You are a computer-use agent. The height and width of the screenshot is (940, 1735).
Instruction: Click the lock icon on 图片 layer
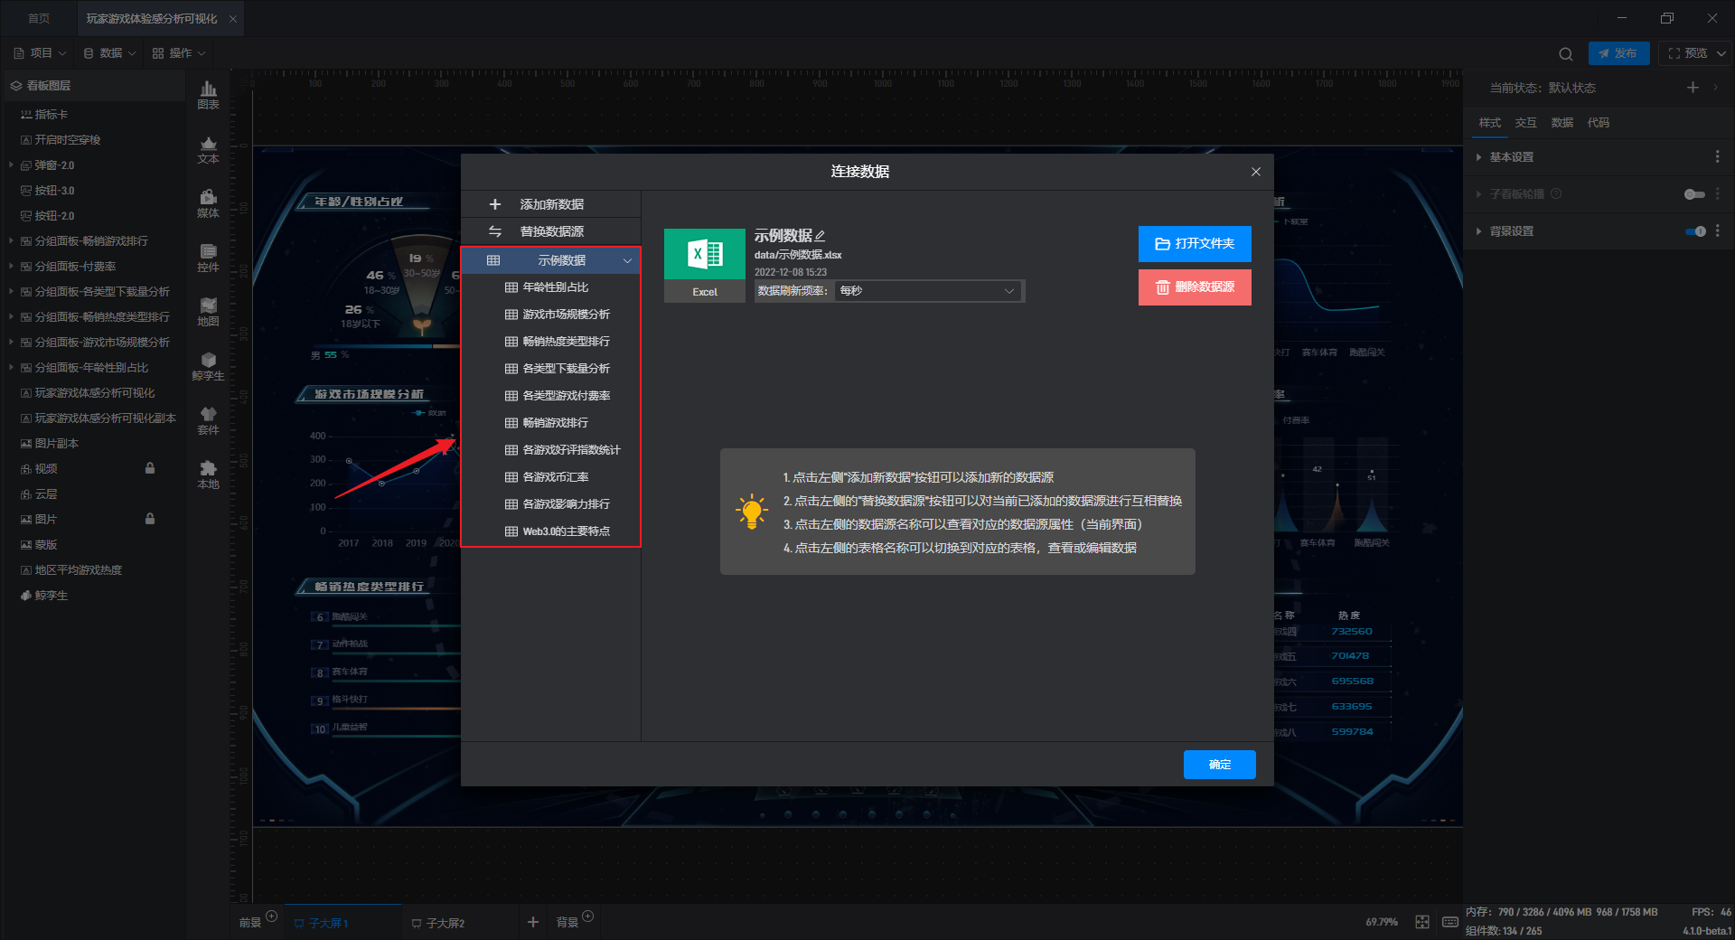150,519
